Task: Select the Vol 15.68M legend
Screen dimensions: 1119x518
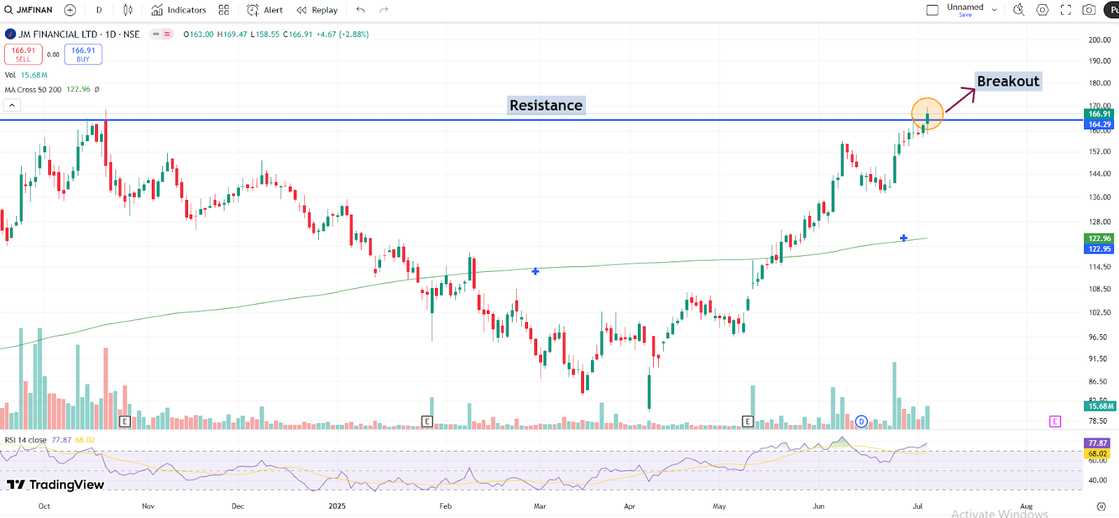Action: coord(26,75)
